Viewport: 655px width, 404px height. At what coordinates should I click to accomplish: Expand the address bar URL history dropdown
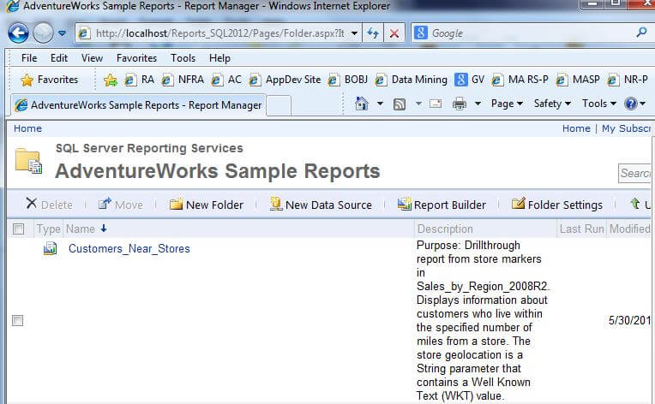354,33
